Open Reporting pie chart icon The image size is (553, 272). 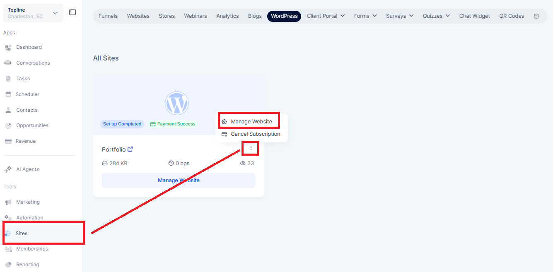8,265
